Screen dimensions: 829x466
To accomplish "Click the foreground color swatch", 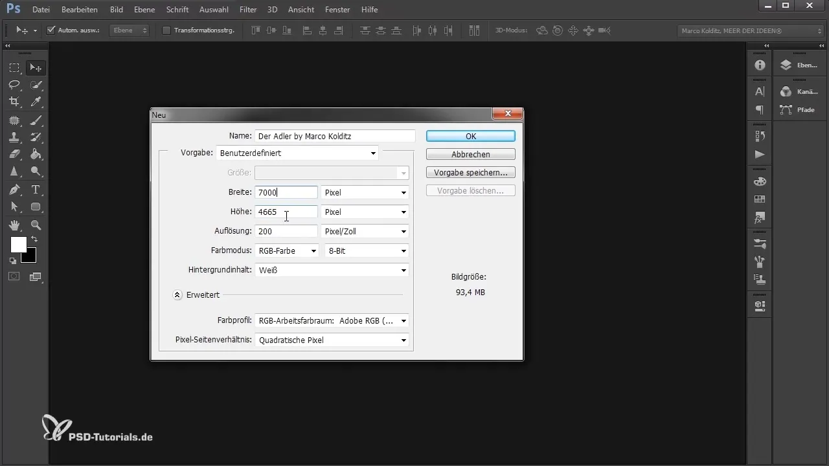I will (18, 245).
